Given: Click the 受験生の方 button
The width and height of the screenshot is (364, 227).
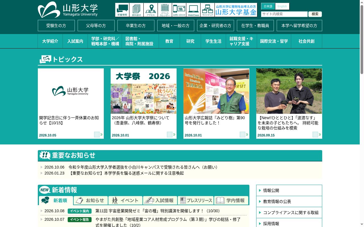Looking at the screenshot, I should pyautogui.click(x=56, y=26).
